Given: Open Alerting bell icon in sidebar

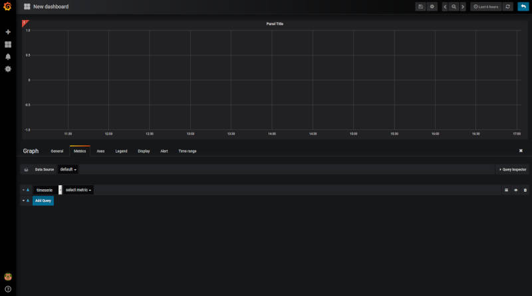Looking at the screenshot, I should (8, 56).
